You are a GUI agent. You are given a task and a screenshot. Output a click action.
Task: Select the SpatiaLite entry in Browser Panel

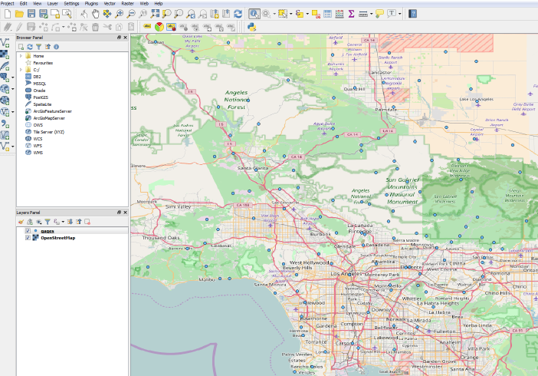pos(42,104)
